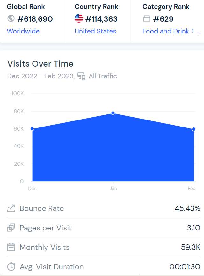Open the United States ranking link
The height and width of the screenshot is (276, 204).
[x=95, y=31]
